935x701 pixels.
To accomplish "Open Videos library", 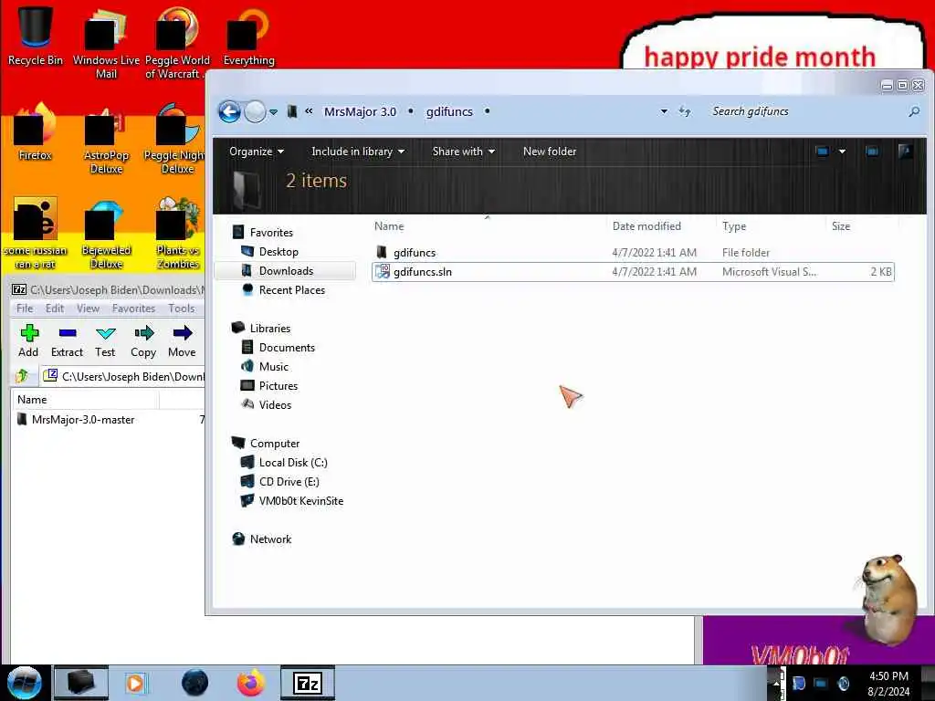I will pos(275,404).
